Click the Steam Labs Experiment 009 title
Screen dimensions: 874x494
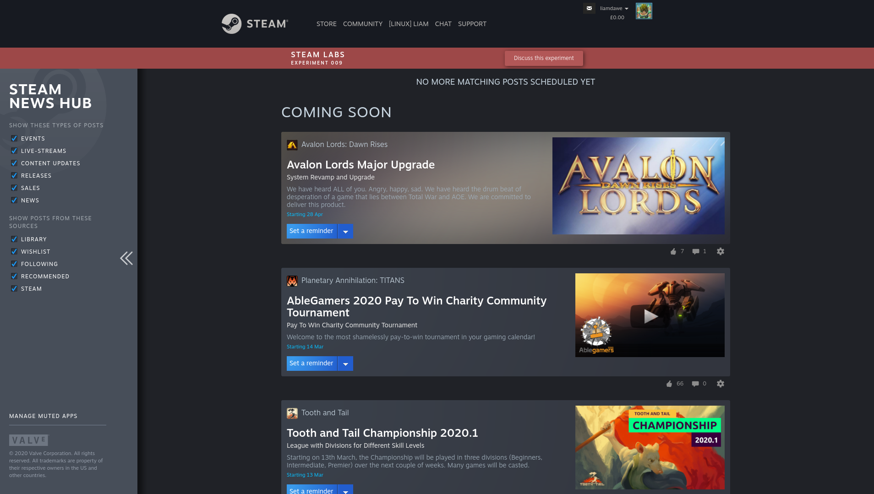tap(318, 58)
